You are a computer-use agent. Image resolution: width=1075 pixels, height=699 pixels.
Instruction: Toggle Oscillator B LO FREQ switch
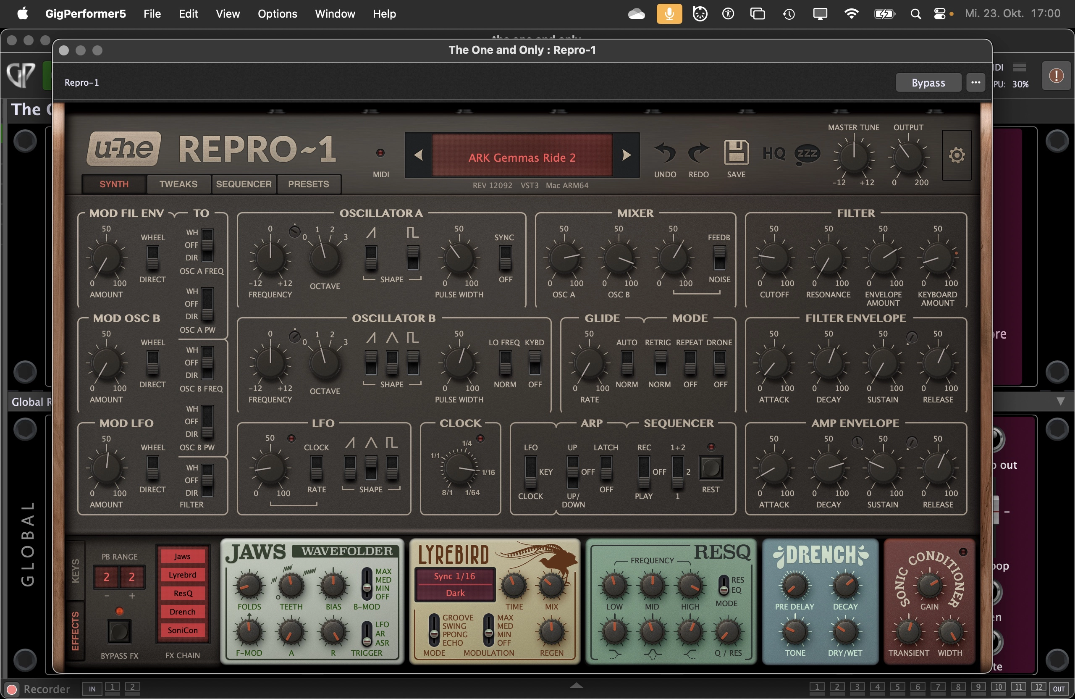(x=505, y=363)
